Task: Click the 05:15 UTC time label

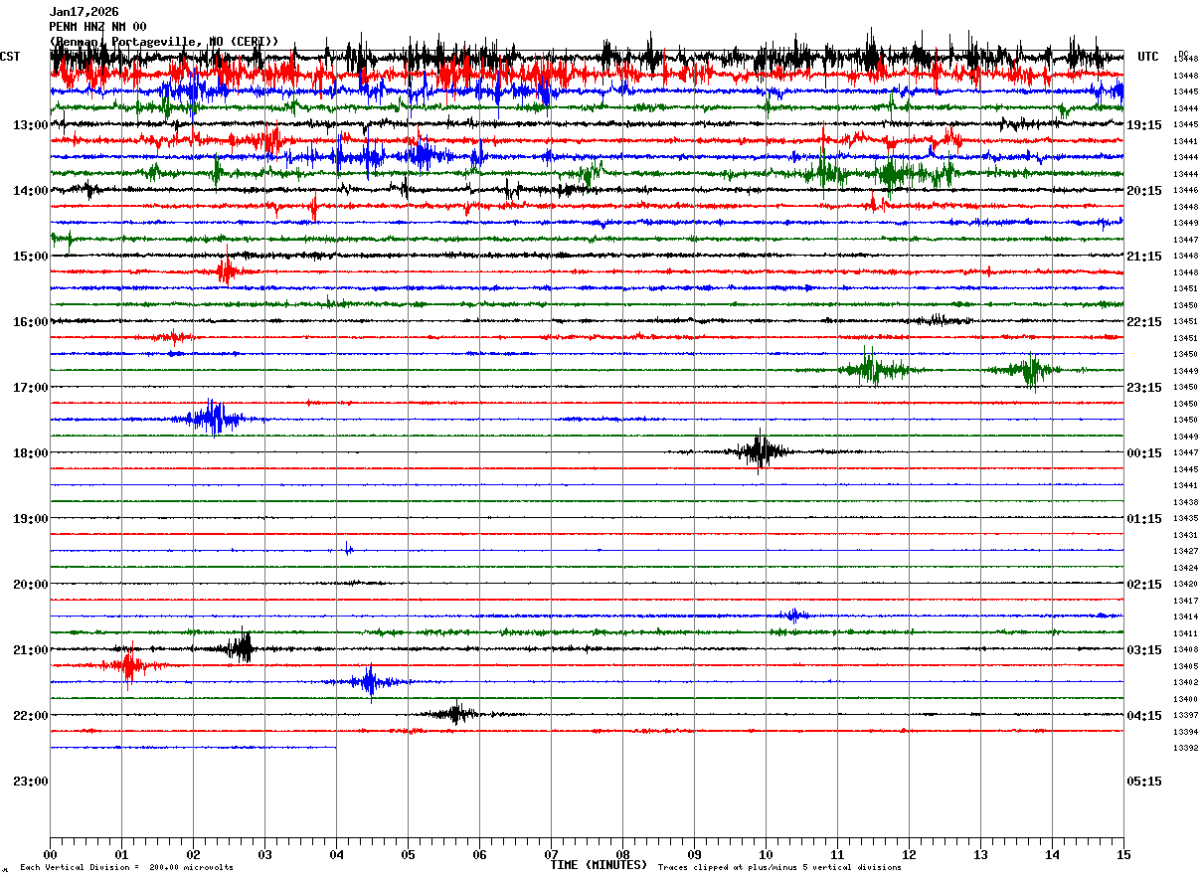Action: coord(1144,782)
